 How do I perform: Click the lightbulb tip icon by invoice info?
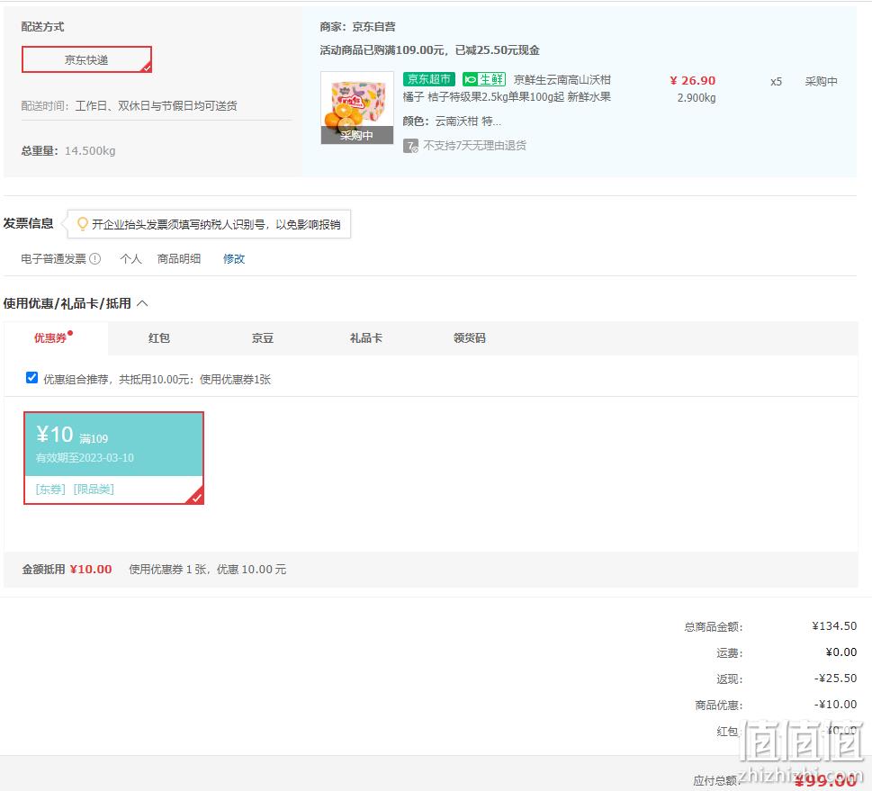pos(82,223)
